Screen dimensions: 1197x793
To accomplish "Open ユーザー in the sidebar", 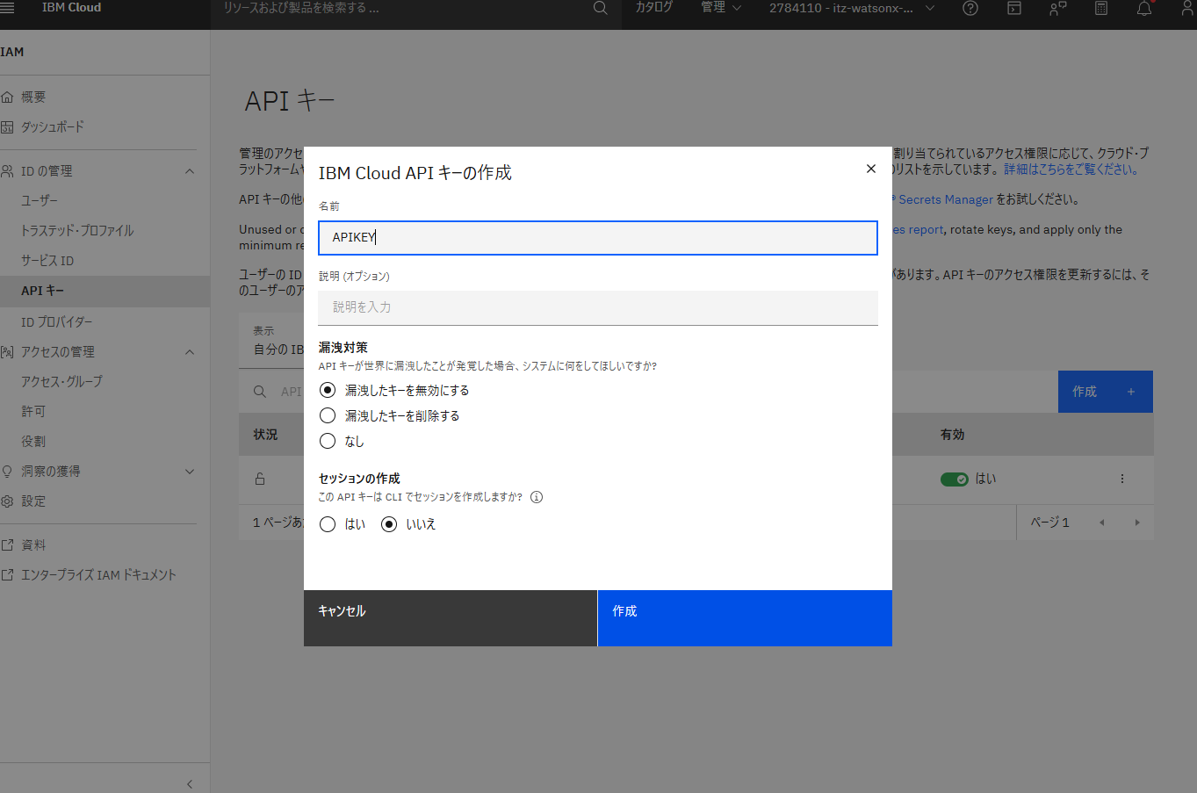I will point(40,201).
